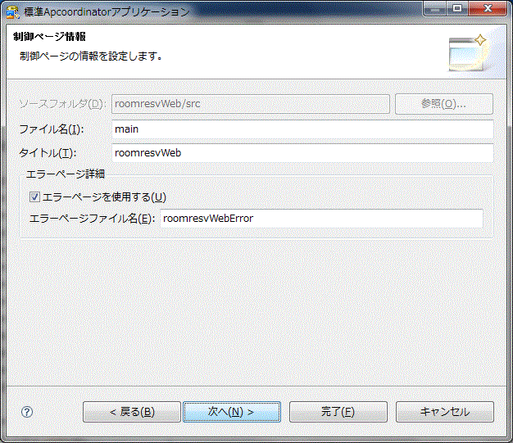Click the キャンセル button
513x443 pixels.
tap(445, 412)
